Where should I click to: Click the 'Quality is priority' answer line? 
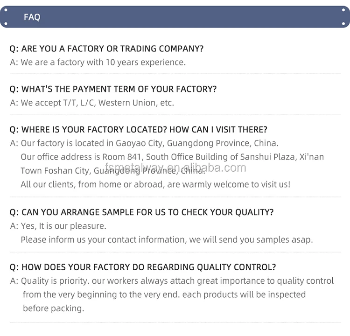pyautogui.click(x=173, y=281)
